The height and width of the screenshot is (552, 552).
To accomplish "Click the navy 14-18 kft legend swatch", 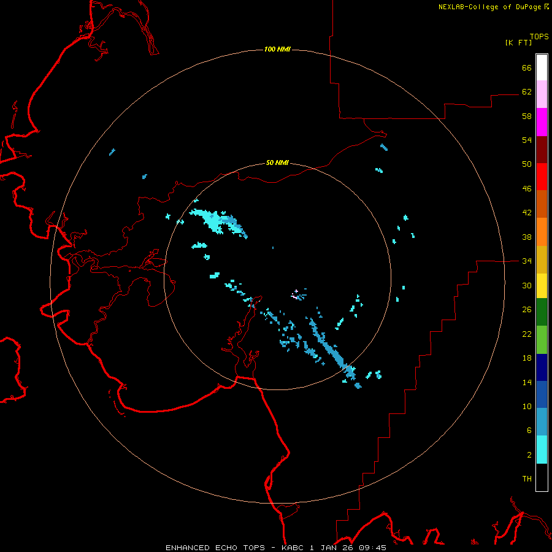I will click(x=542, y=367).
